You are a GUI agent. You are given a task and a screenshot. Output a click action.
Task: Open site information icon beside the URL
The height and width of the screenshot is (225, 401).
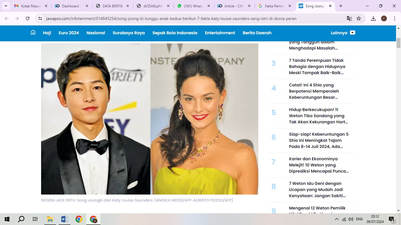(40, 18)
